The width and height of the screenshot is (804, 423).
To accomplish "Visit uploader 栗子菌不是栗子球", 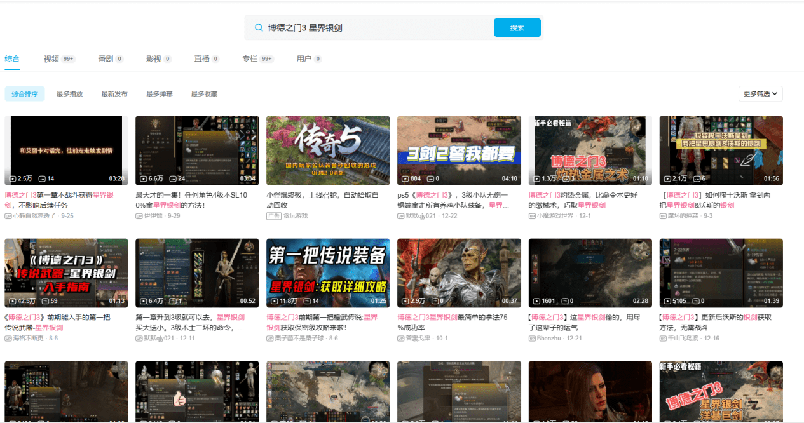I will [x=298, y=339].
